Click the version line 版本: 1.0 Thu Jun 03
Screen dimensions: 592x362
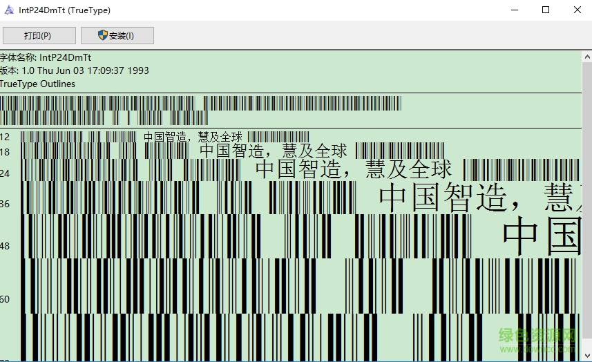tap(75, 70)
